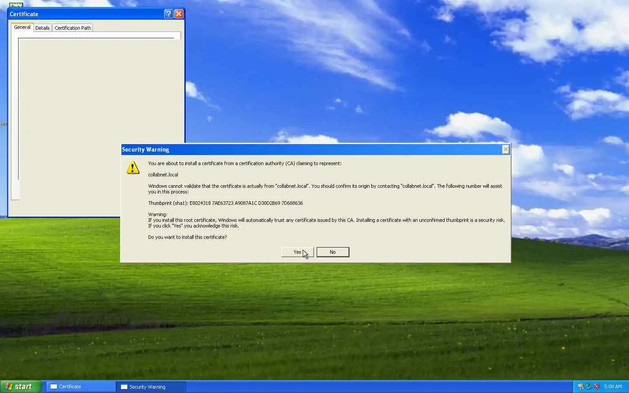
Task: Confirm certificate installation with Yes button
Action: point(297,252)
